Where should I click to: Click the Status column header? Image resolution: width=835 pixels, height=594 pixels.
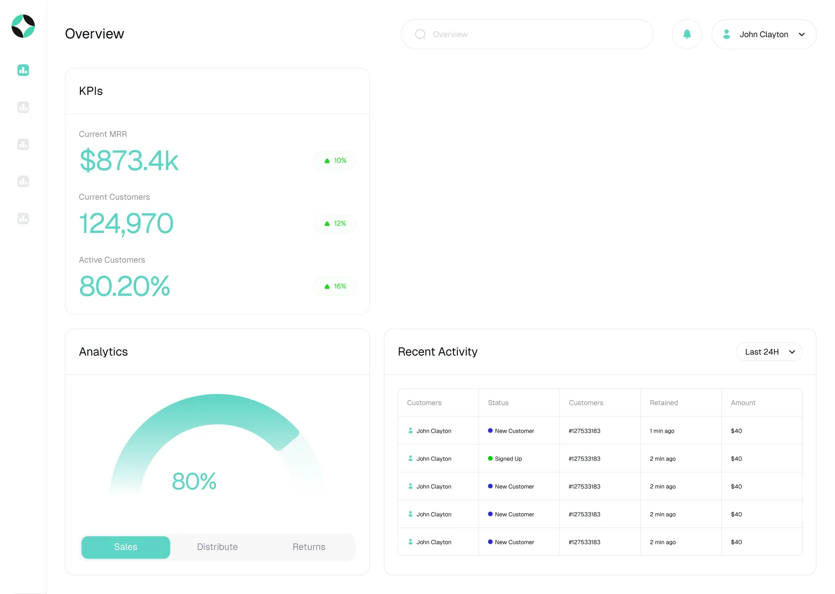click(498, 403)
